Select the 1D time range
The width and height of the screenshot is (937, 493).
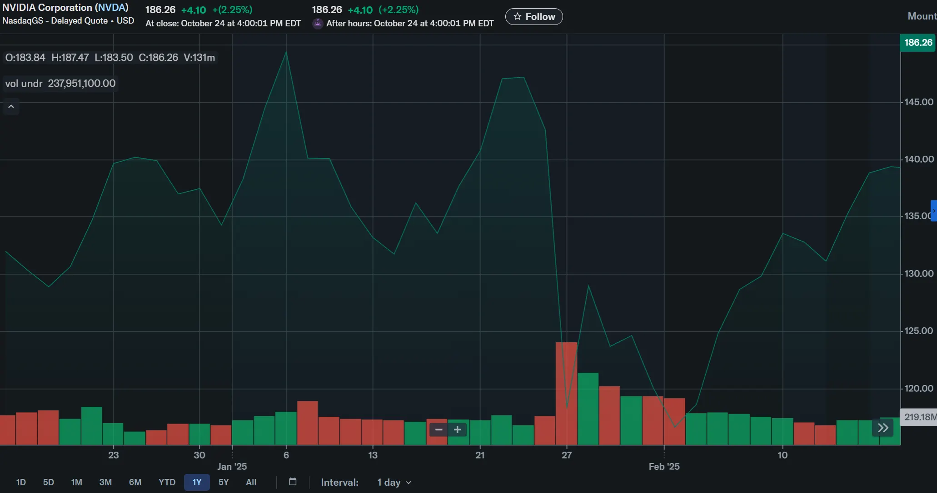[21, 482]
